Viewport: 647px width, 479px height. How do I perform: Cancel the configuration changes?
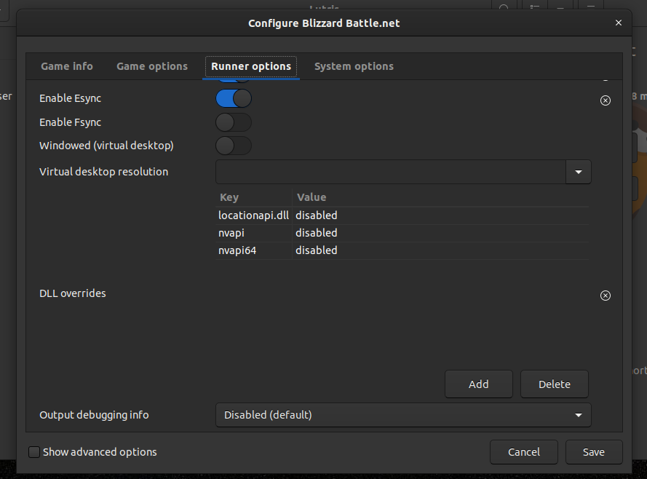point(524,452)
